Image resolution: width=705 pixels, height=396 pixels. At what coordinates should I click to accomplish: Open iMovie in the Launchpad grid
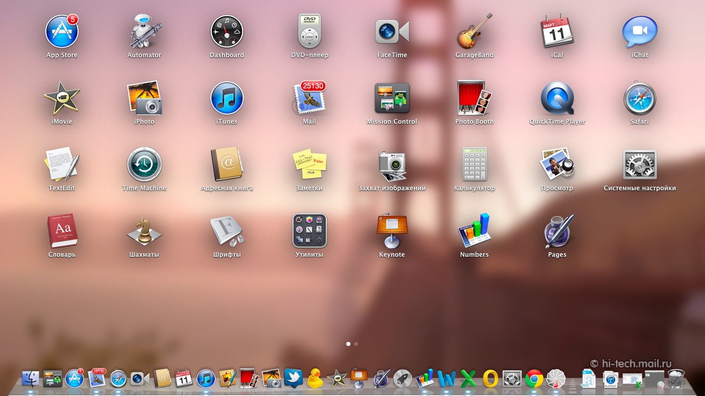[x=62, y=98]
